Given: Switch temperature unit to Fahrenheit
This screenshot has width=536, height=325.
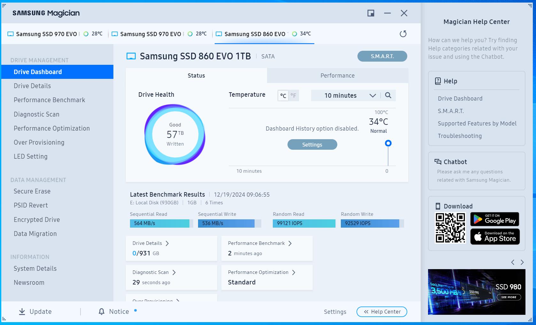Looking at the screenshot, I should point(294,95).
